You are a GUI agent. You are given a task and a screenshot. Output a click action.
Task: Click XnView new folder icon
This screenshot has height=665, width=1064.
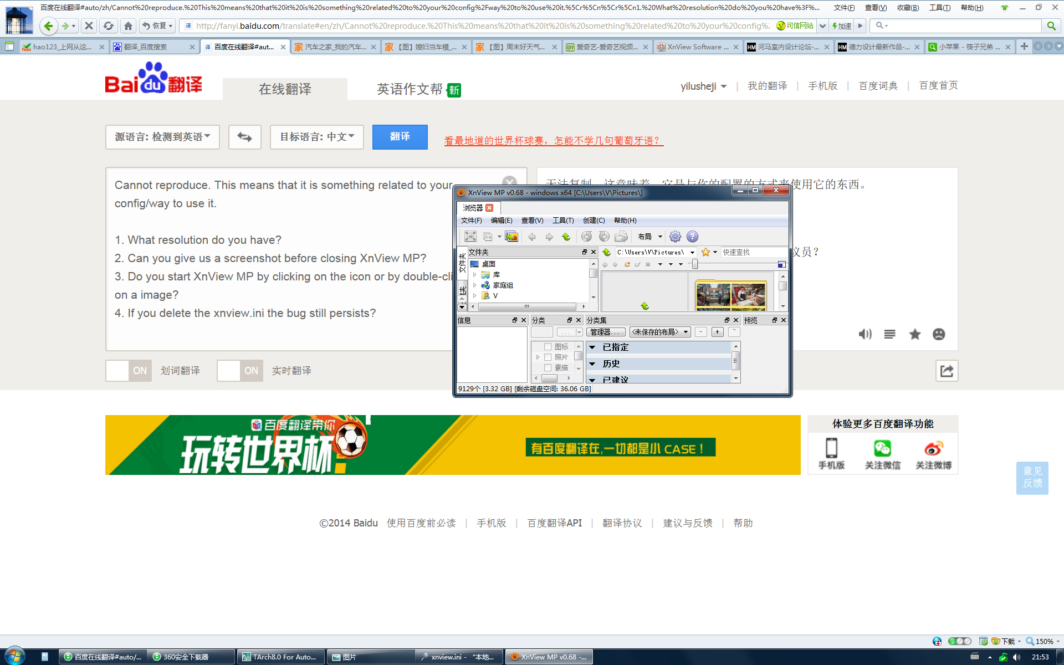(x=627, y=264)
